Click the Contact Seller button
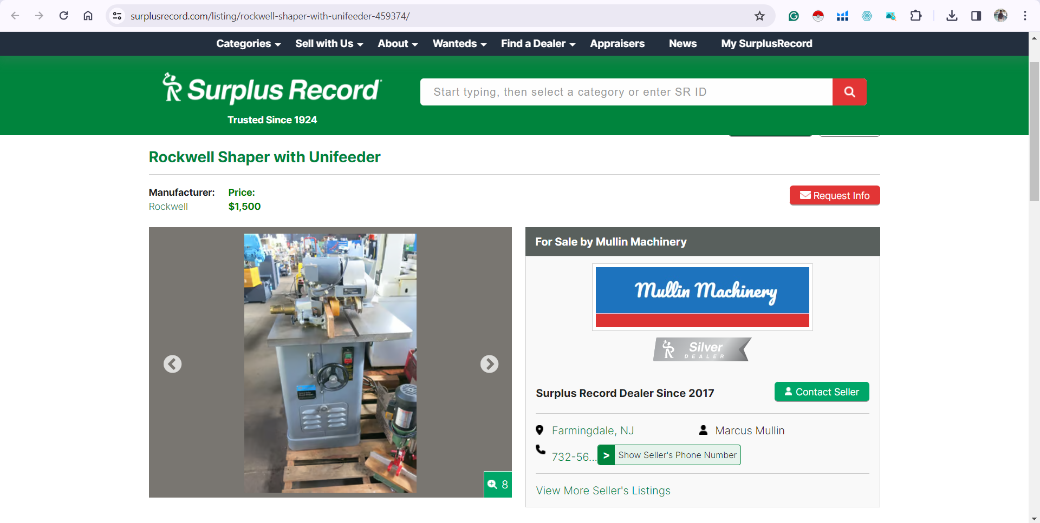 coord(822,392)
